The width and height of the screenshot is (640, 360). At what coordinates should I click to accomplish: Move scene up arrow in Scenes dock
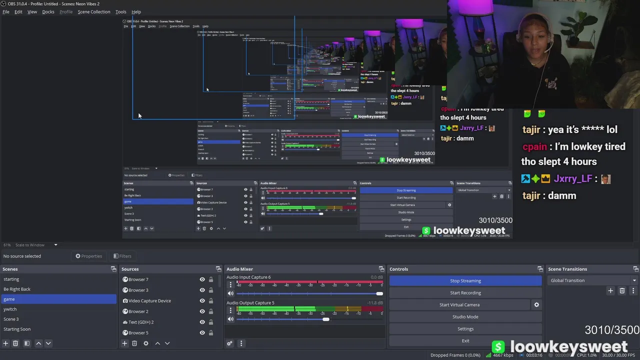point(38,343)
